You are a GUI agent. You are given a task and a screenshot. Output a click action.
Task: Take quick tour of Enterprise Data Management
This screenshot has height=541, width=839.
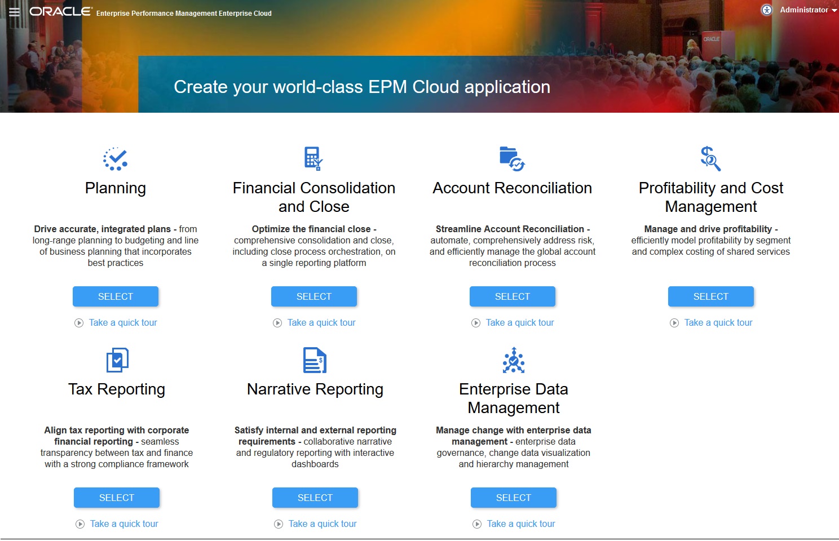point(521,524)
